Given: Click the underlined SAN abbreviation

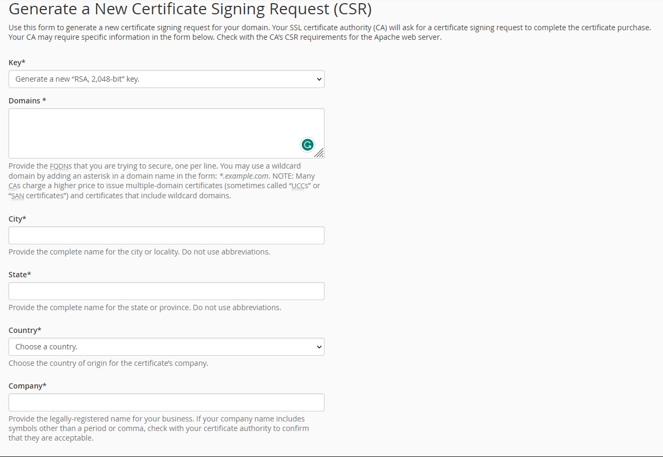Looking at the screenshot, I should (x=18, y=196).
